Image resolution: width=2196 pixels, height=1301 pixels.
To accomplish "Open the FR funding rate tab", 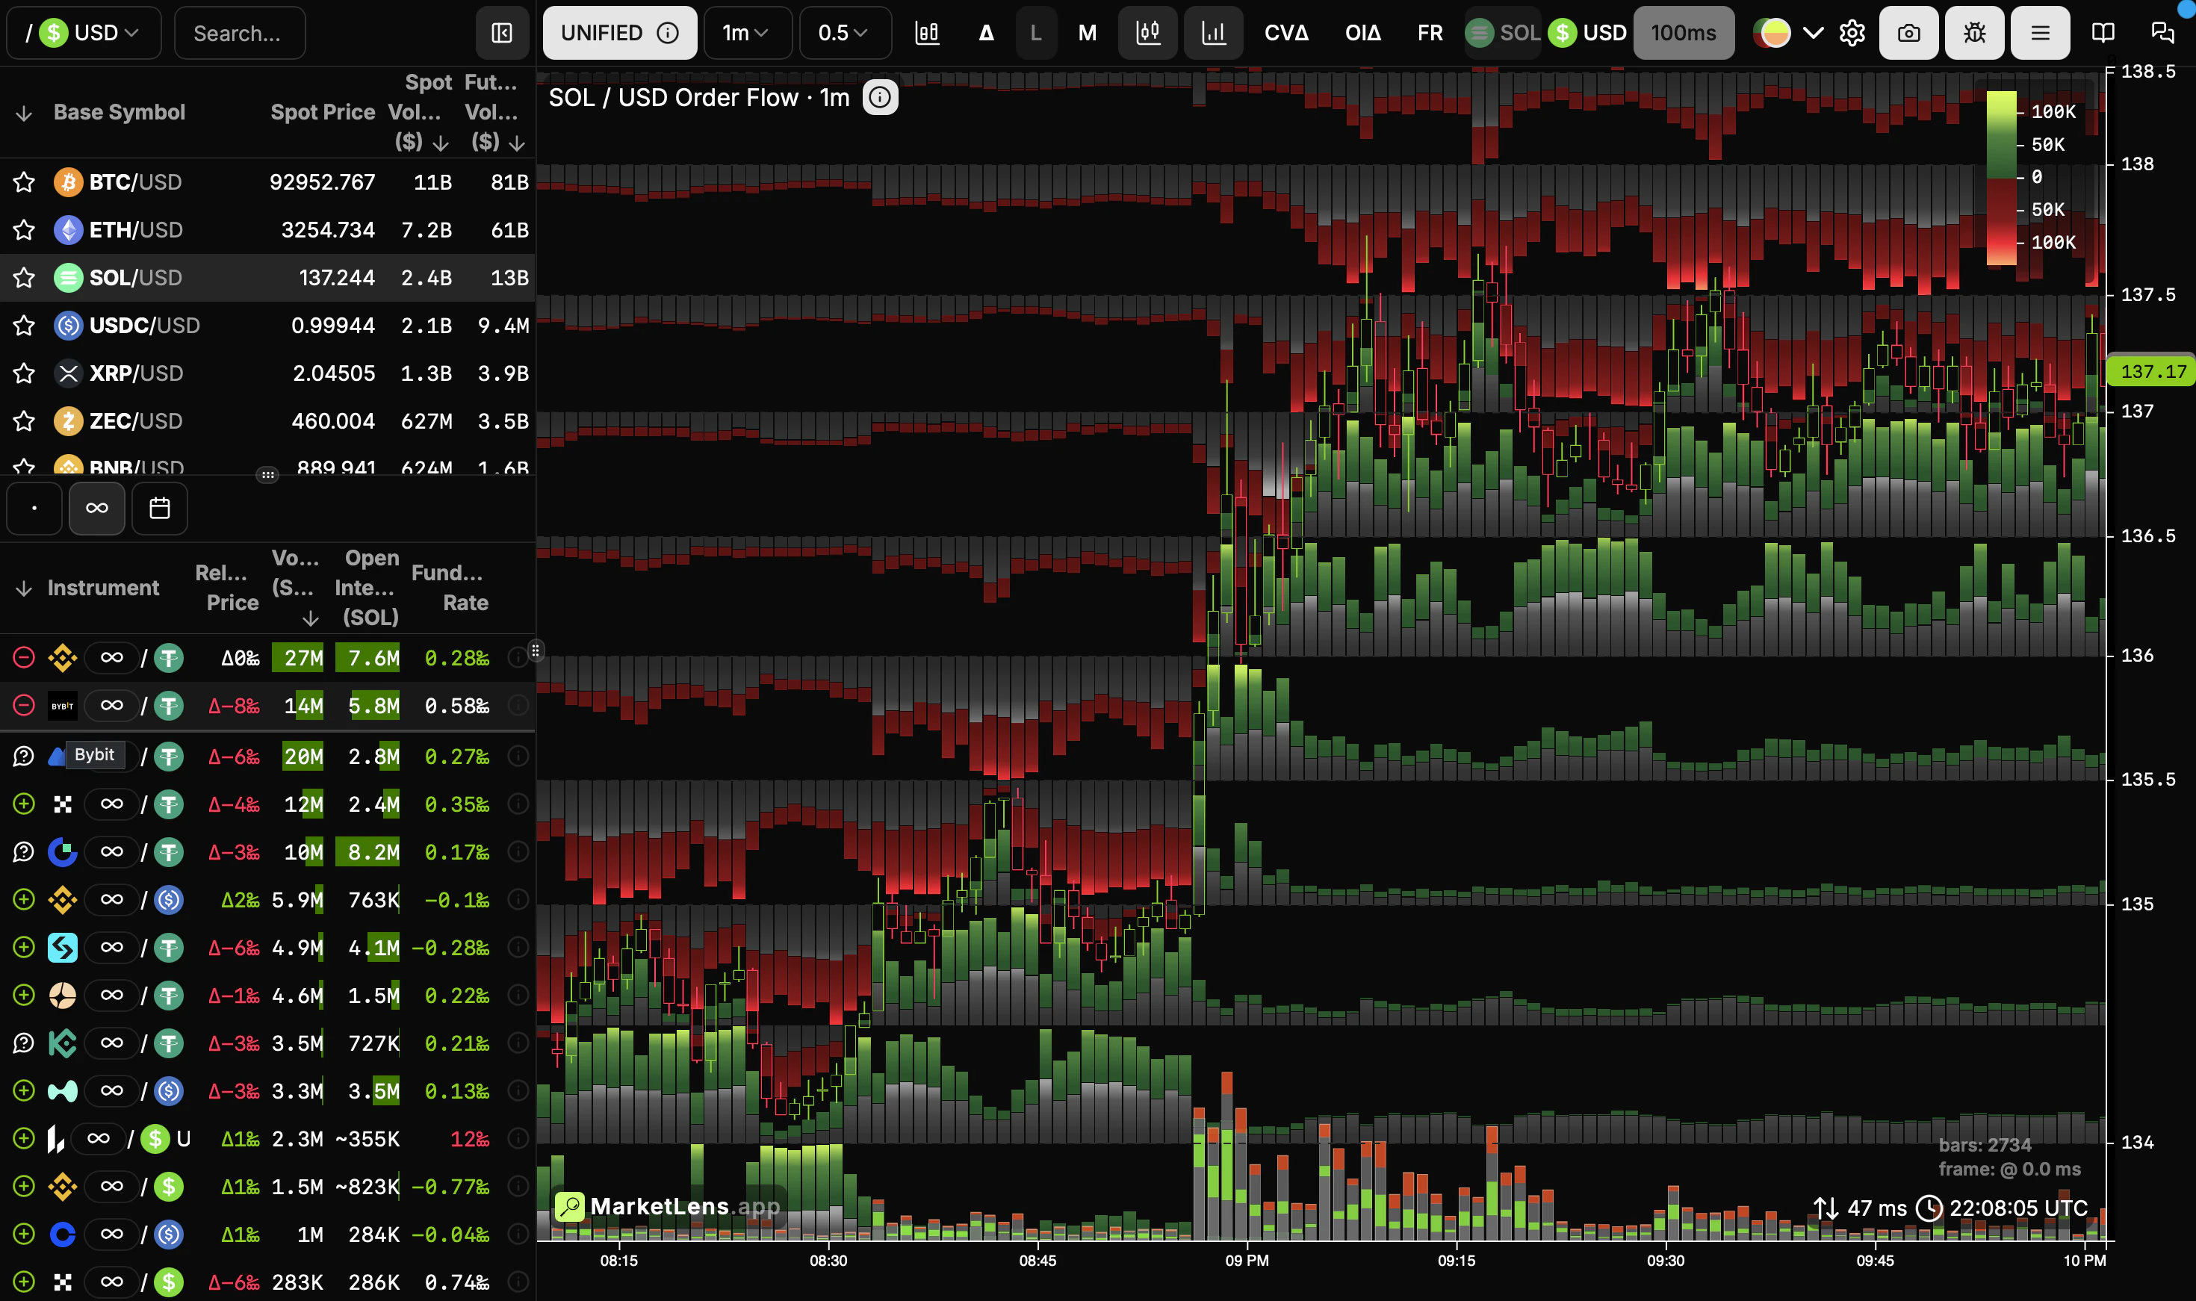I will (1429, 34).
